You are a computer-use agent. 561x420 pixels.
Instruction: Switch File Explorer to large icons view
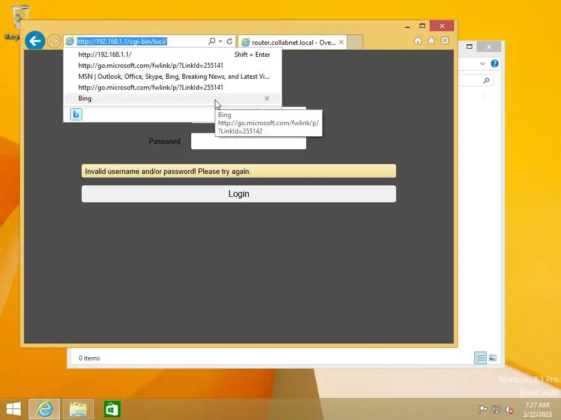493,358
